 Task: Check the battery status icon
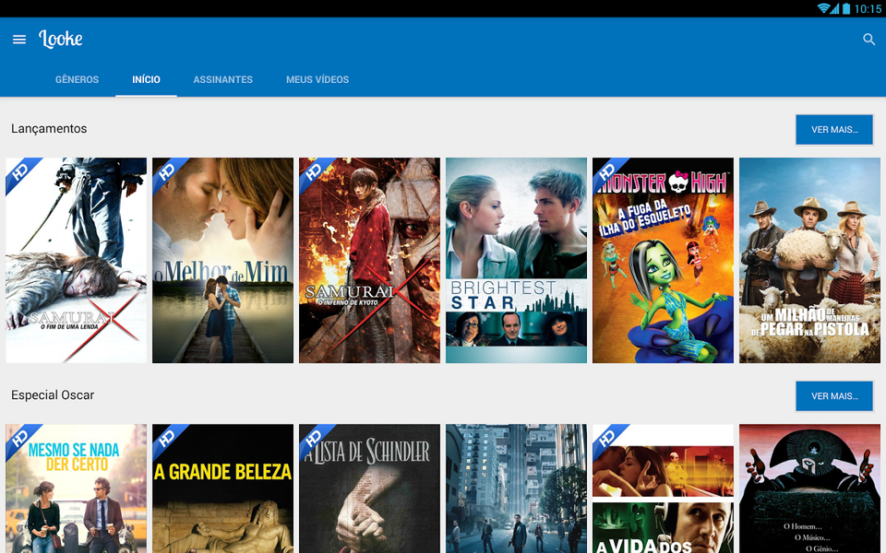pyautogui.click(x=846, y=8)
